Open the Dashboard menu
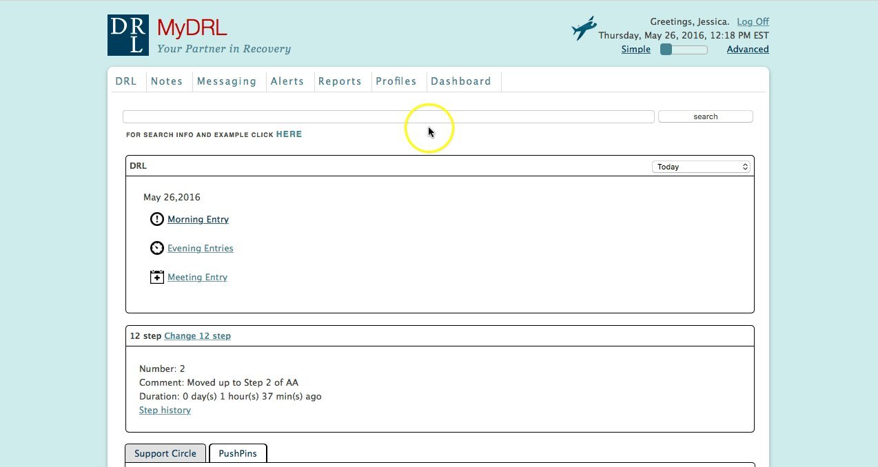Viewport: 878px width, 467px height. pos(461,81)
